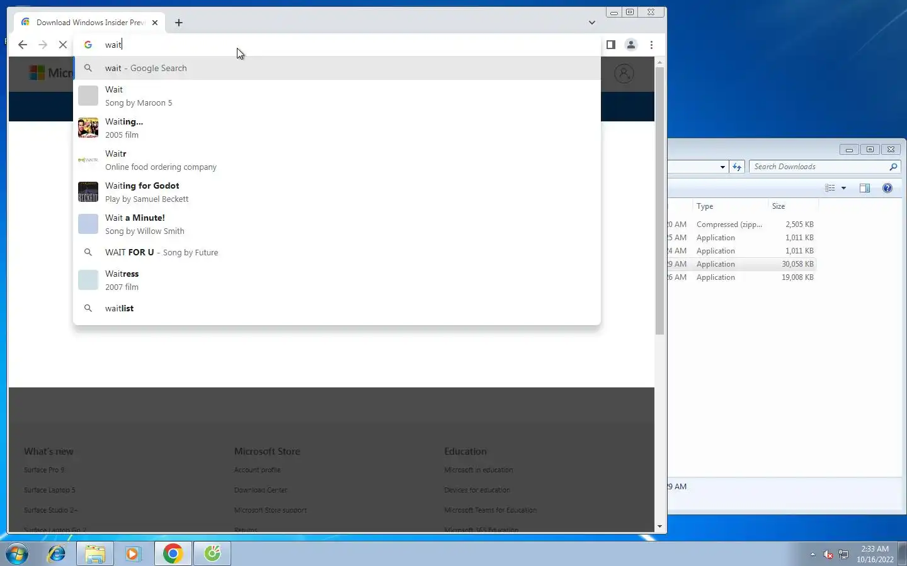Open Chrome's three-dot menu

point(651,45)
